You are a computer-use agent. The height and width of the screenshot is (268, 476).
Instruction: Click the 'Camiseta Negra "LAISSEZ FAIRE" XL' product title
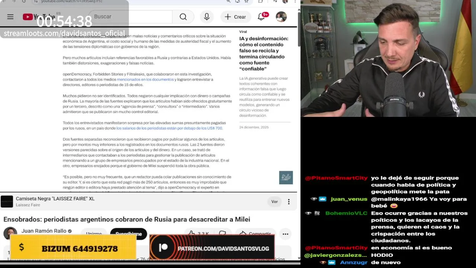click(x=55, y=199)
